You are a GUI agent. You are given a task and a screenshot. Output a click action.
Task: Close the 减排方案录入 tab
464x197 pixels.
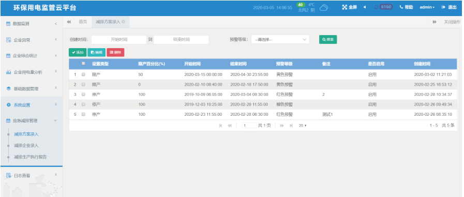(123, 22)
